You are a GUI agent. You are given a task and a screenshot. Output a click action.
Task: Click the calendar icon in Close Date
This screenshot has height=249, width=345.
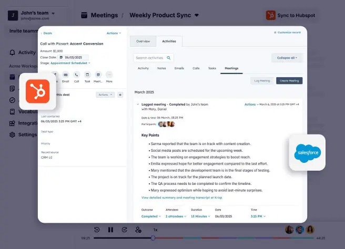click(61, 57)
